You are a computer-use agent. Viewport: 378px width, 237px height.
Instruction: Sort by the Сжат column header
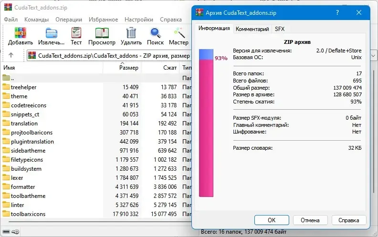click(x=160, y=68)
